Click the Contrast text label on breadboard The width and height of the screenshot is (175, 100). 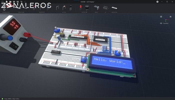click(x=76, y=59)
